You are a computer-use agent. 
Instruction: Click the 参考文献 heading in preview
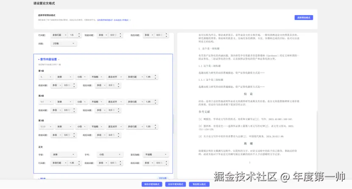(204, 112)
